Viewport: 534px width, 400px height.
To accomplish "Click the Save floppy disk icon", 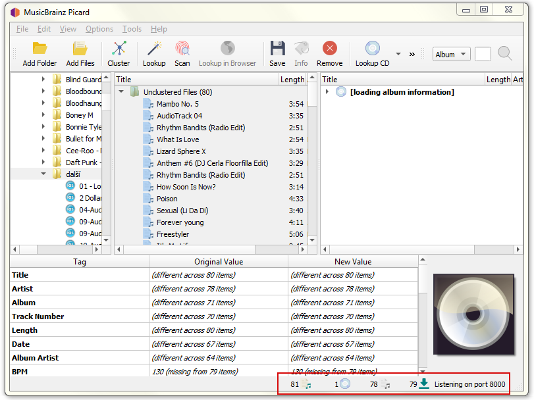I will (x=278, y=48).
